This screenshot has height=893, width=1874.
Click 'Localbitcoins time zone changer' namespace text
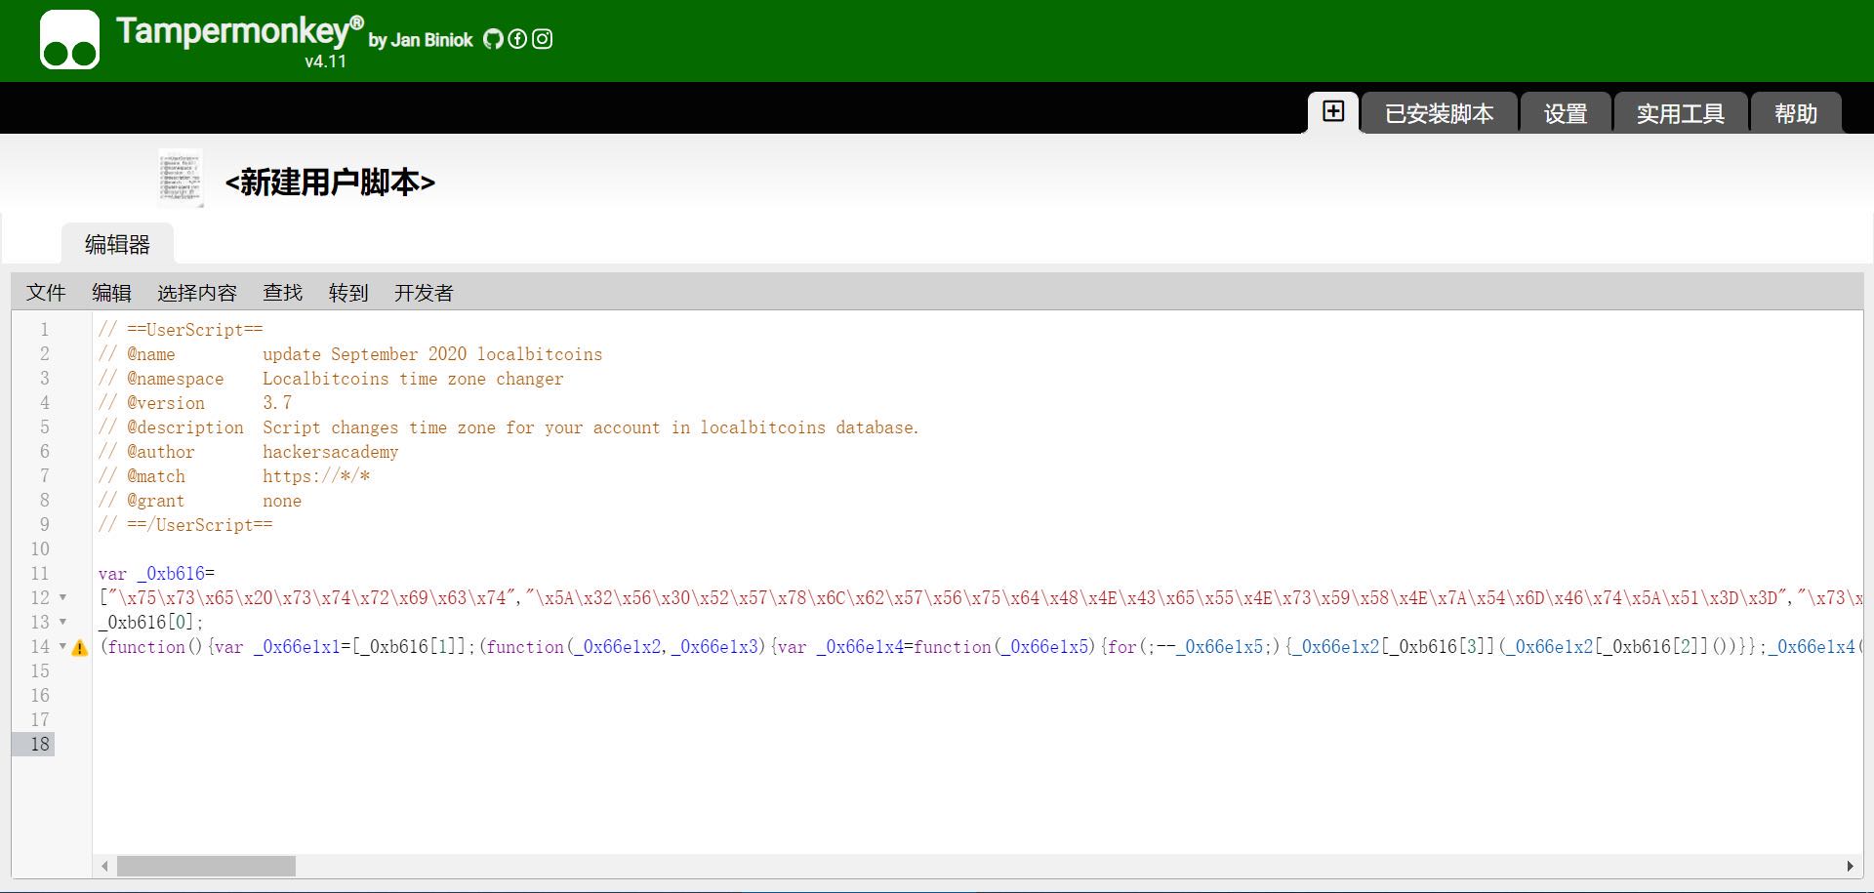[413, 379]
